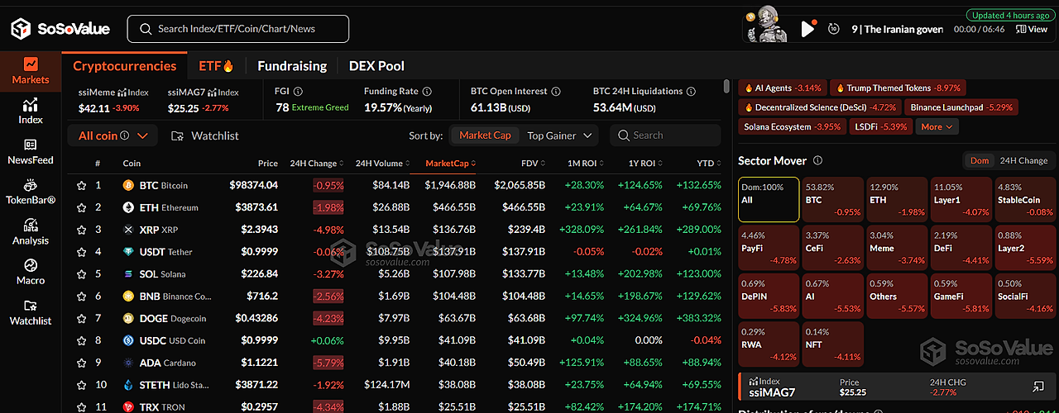Open NewsFeed in the sidebar

[x=31, y=152]
